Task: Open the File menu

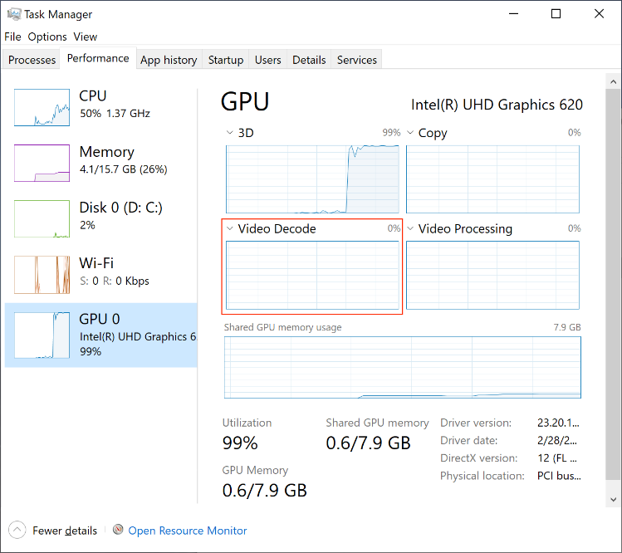Action: click(12, 37)
